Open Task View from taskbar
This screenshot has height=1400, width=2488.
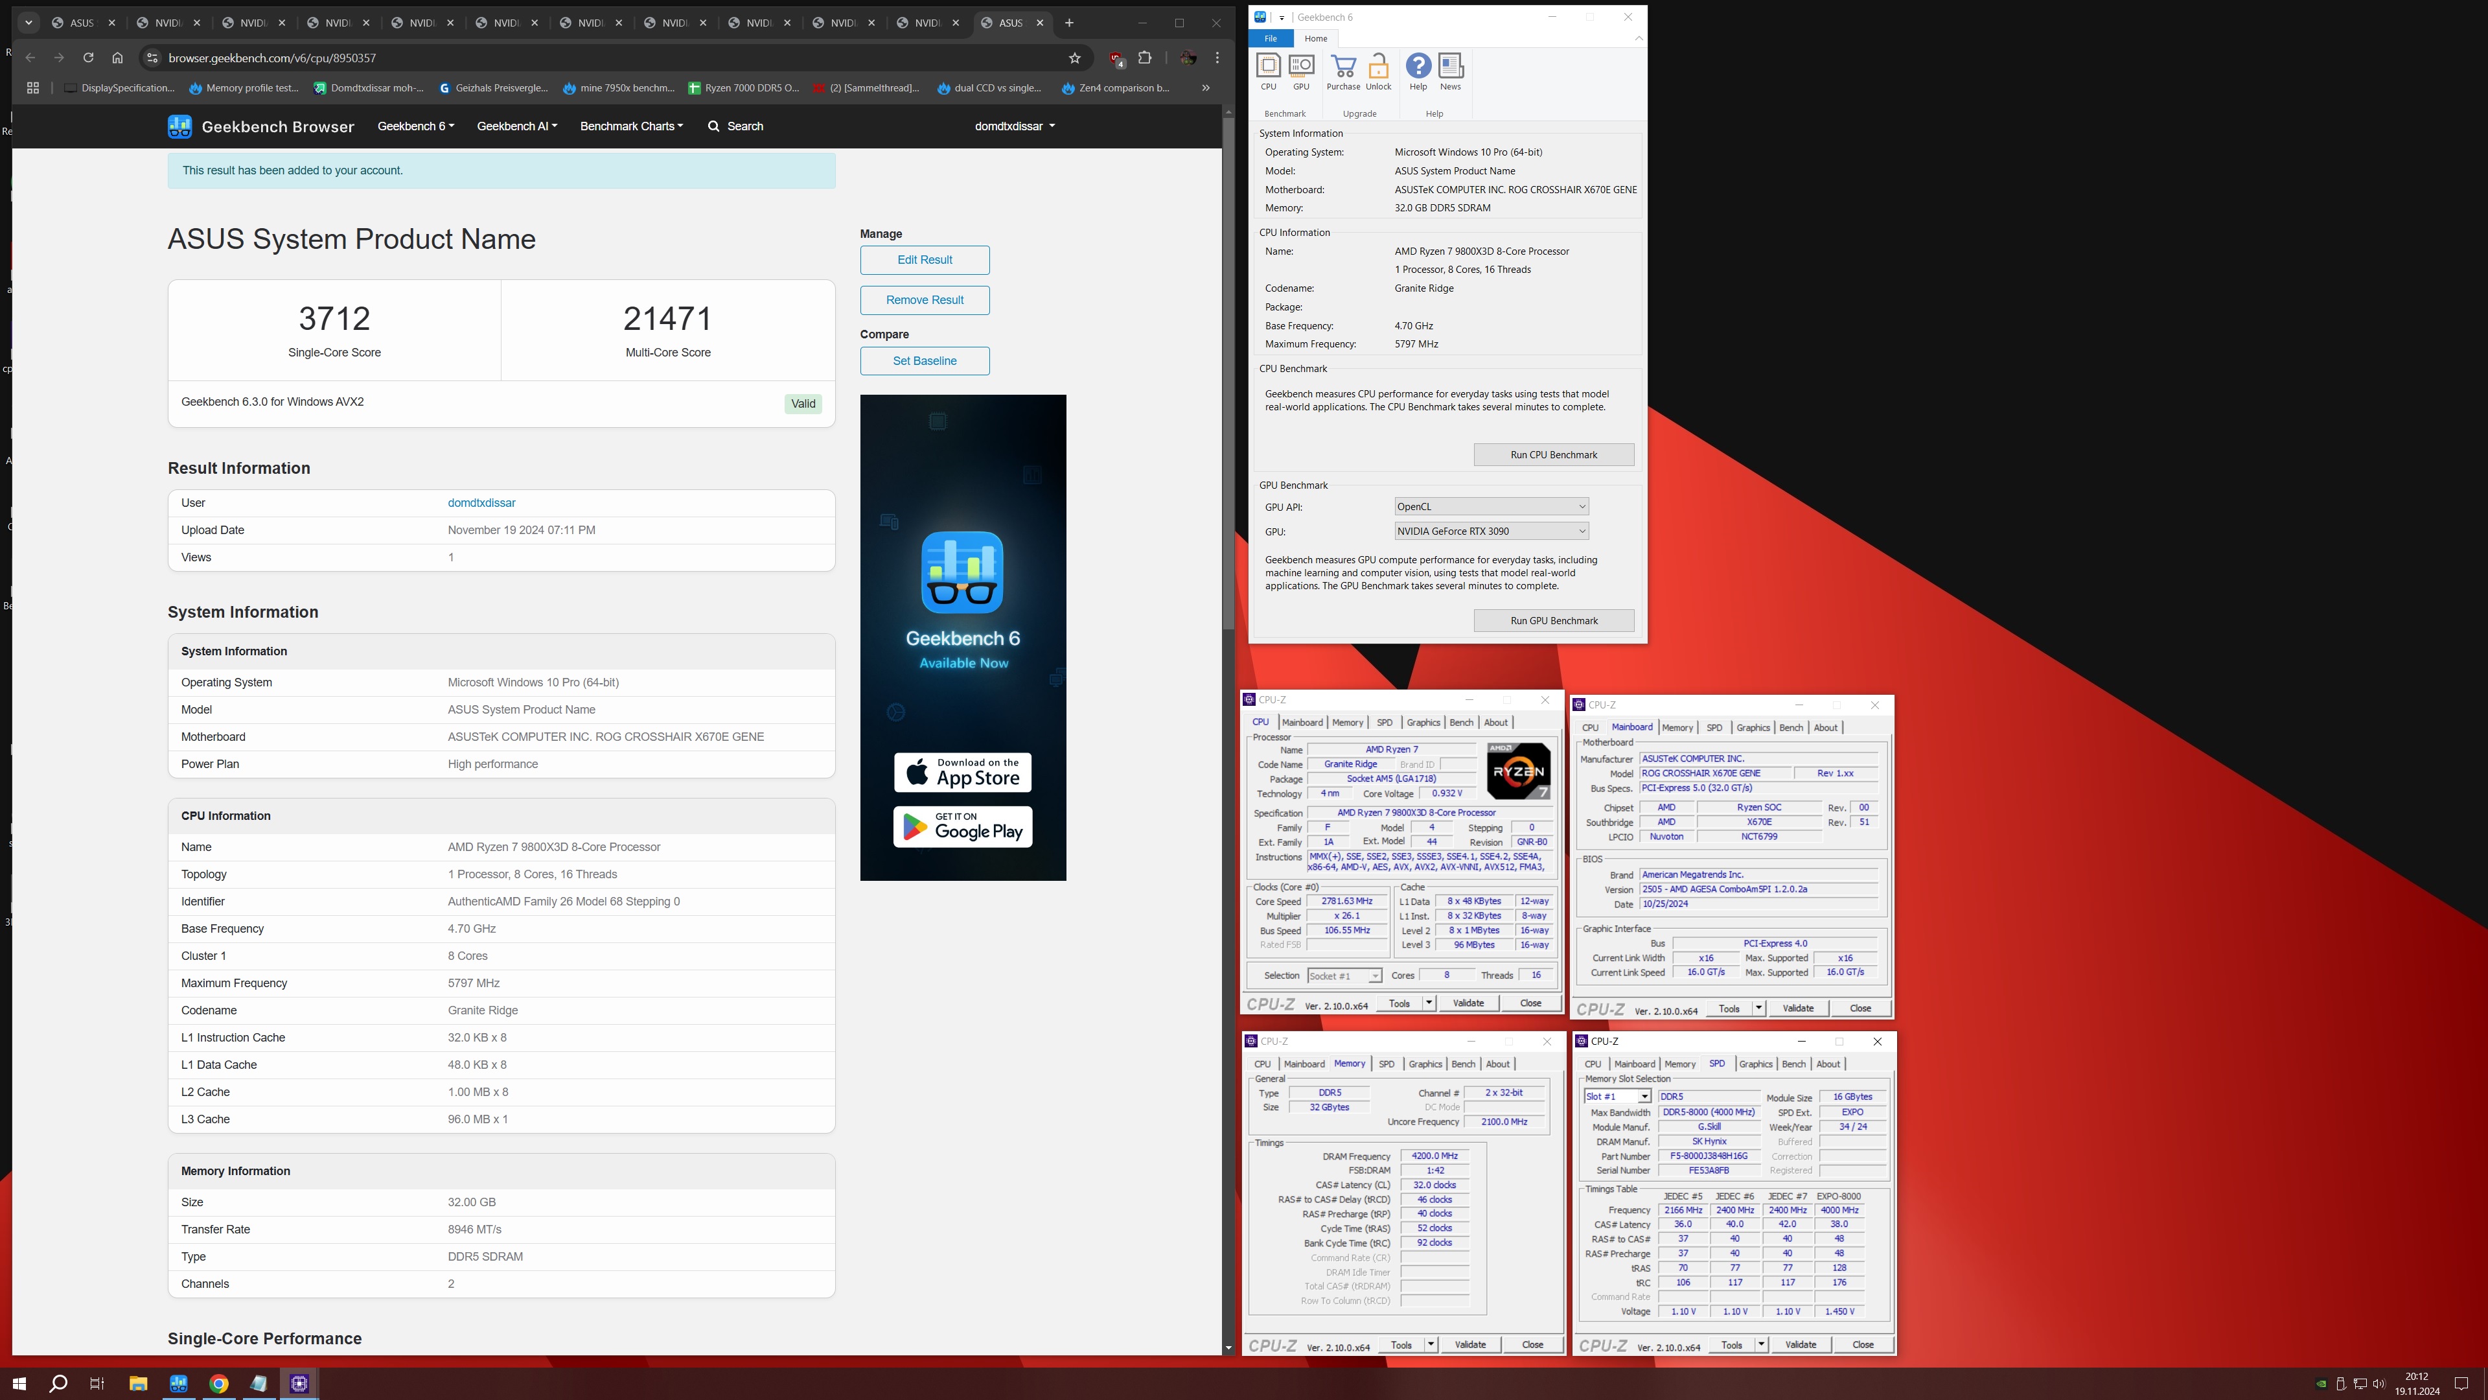click(x=97, y=1384)
